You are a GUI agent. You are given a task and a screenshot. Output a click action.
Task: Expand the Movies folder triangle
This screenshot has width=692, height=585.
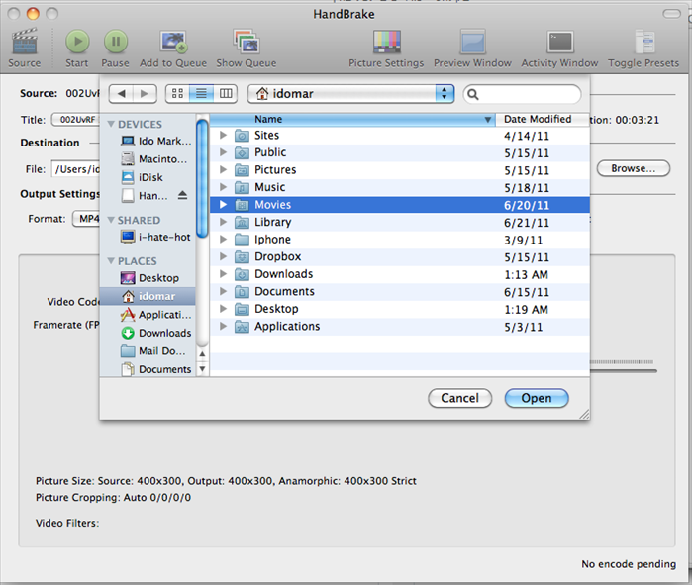(223, 204)
